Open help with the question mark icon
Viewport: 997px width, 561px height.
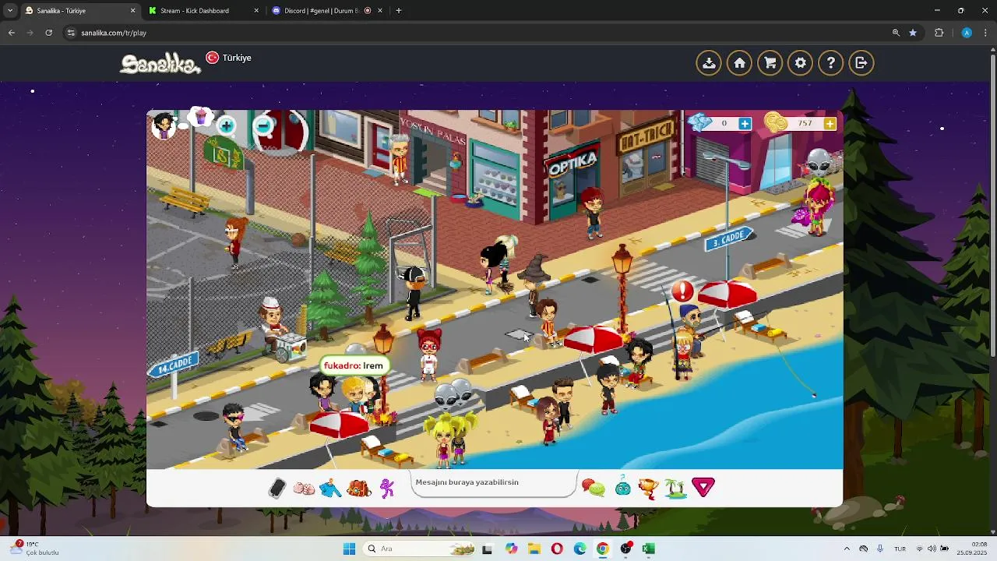click(x=831, y=63)
